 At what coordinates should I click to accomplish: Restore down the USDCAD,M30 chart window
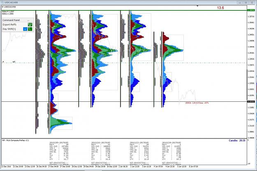pos(245,2)
